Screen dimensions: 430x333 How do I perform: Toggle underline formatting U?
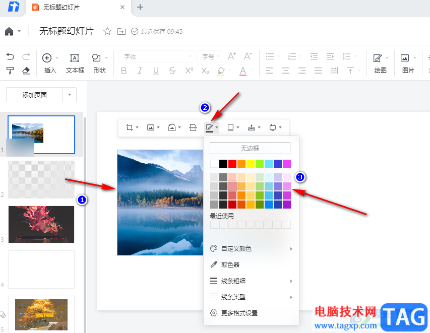pyautogui.click(x=156, y=71)
